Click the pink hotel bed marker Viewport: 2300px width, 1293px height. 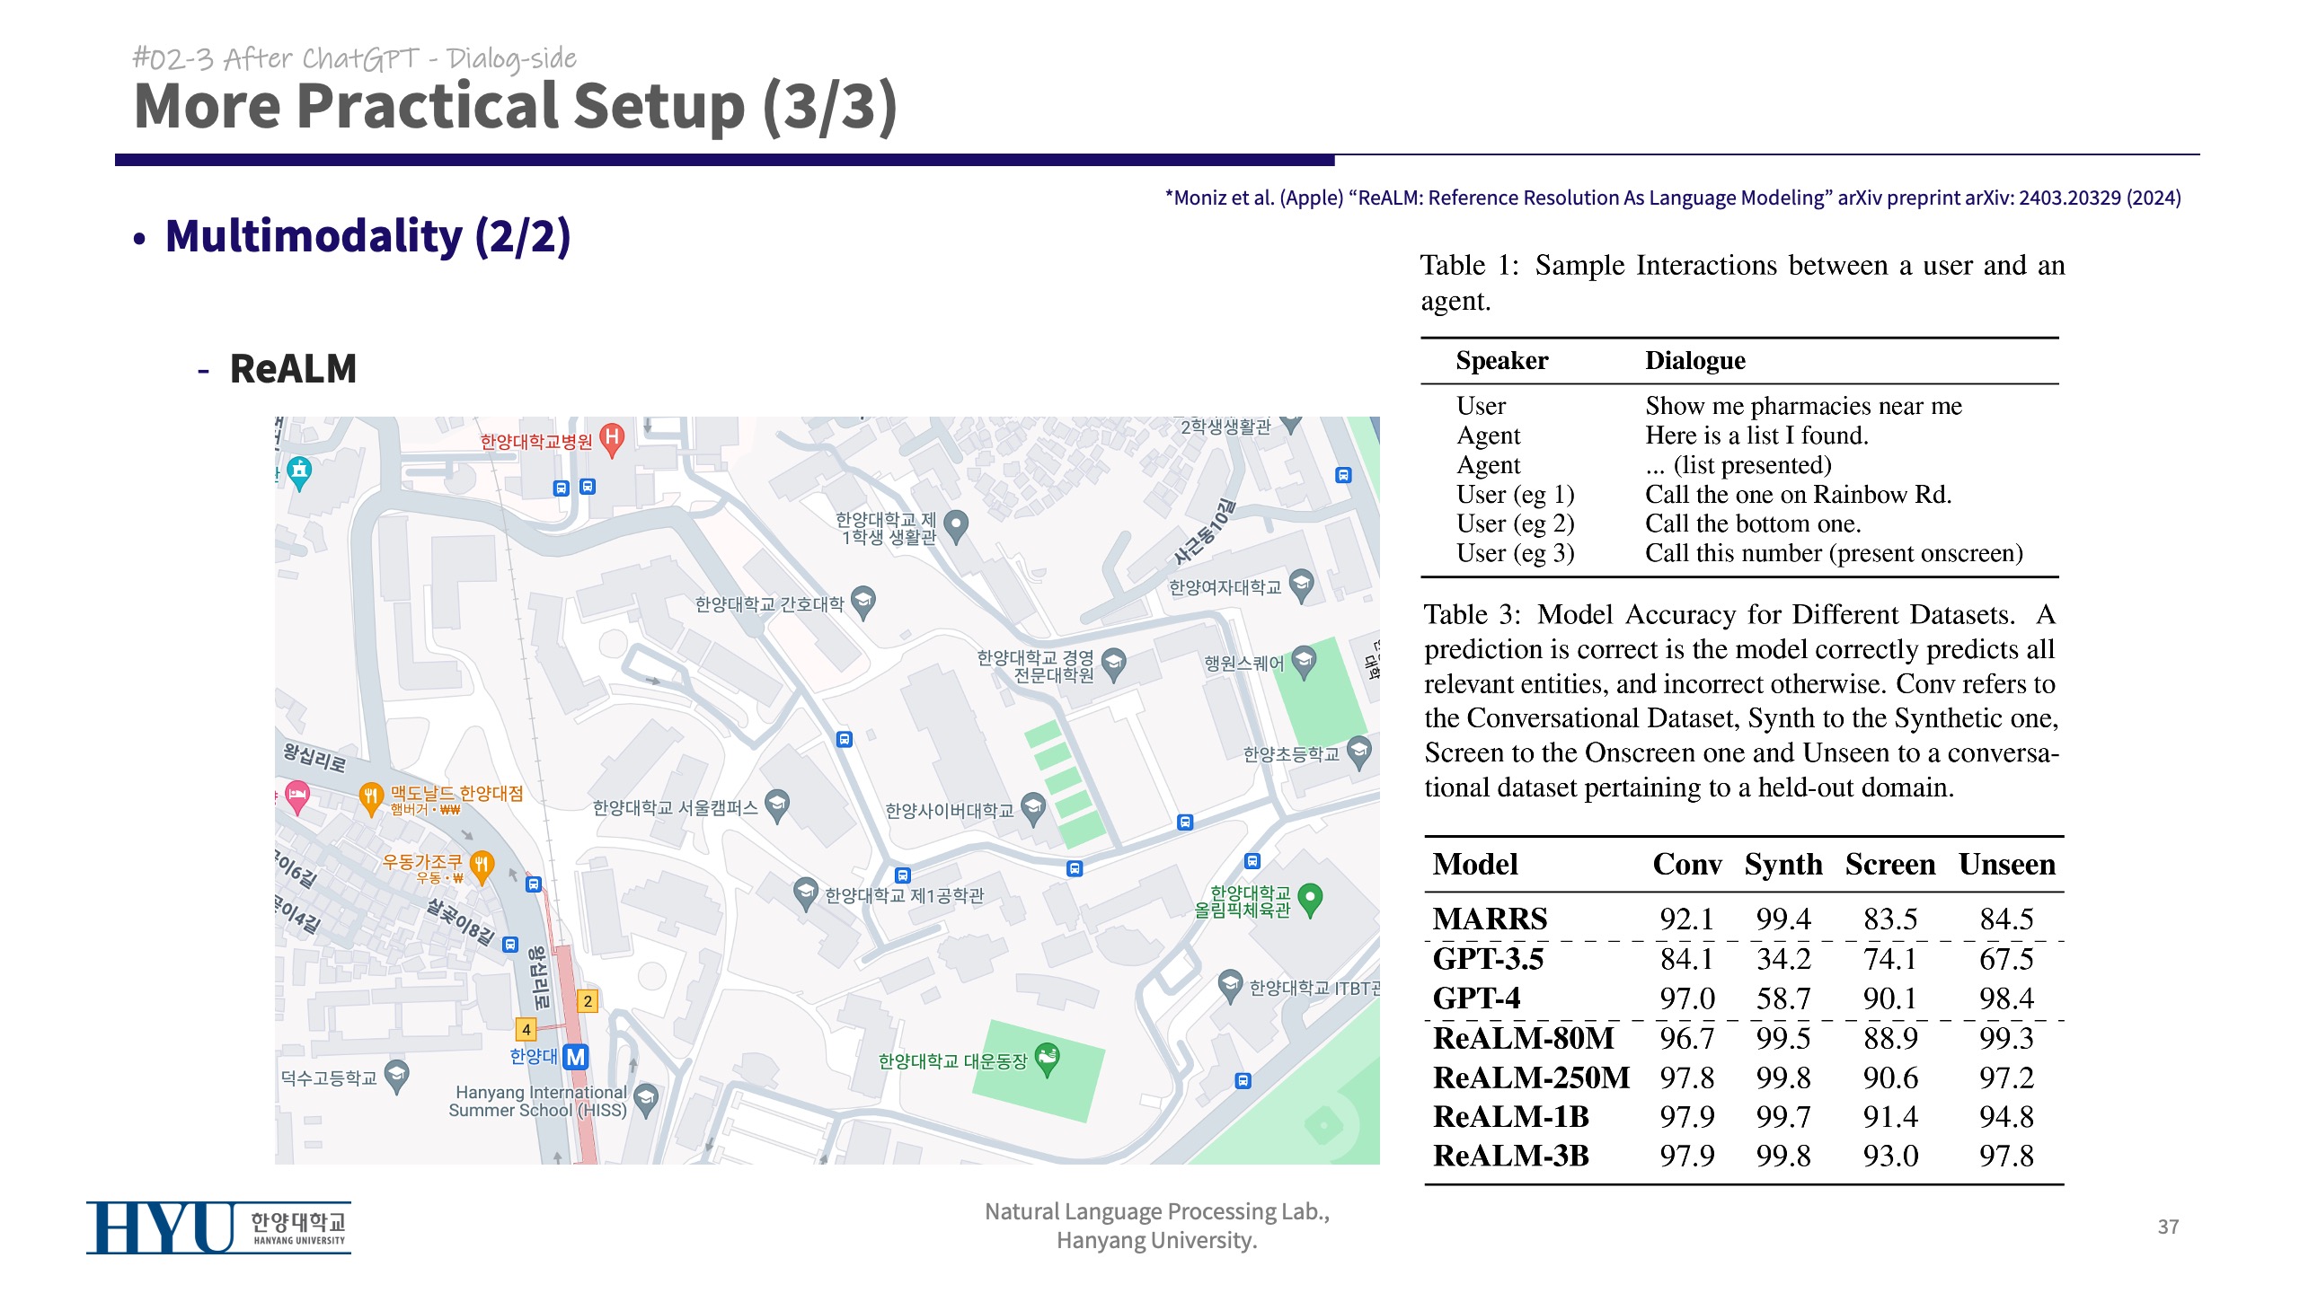[297, 795]
